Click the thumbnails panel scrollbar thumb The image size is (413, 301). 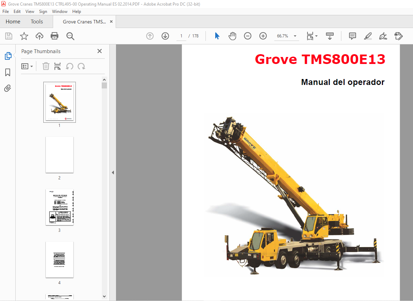(104, 85)
